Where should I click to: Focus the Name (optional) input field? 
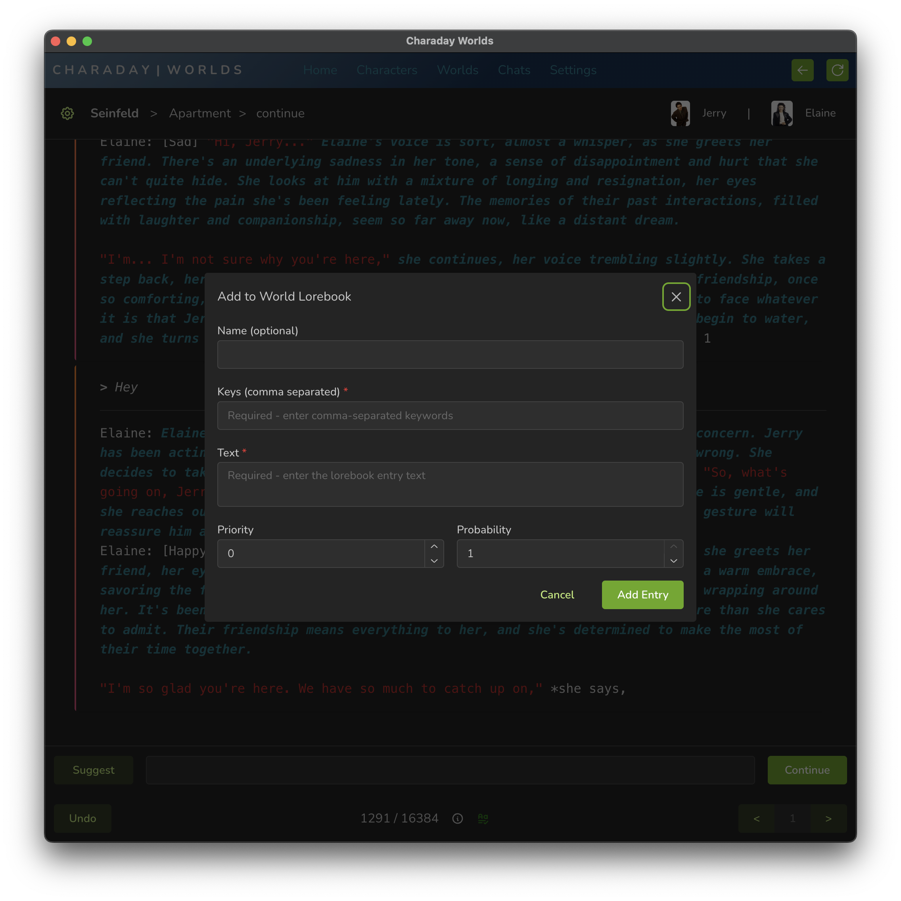pyautogui.click(x=450, y=355)
